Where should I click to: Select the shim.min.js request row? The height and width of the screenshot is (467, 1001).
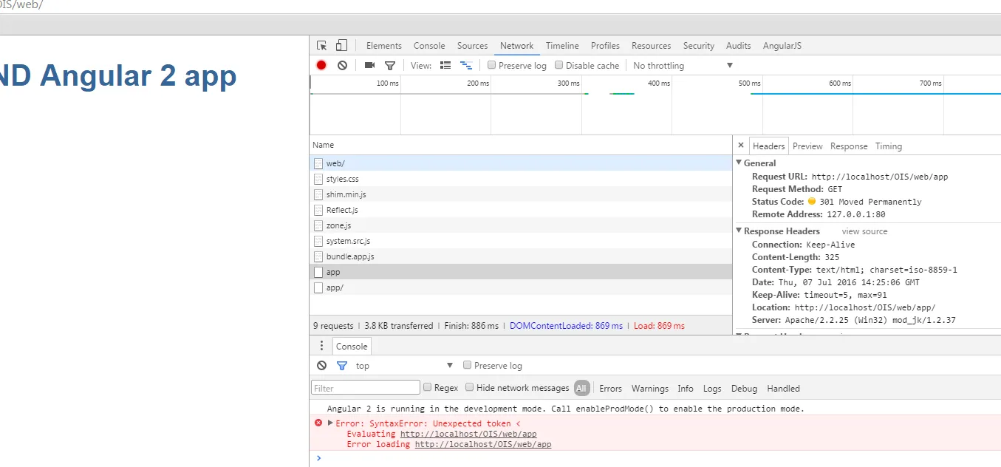click(x=521, y=194)
